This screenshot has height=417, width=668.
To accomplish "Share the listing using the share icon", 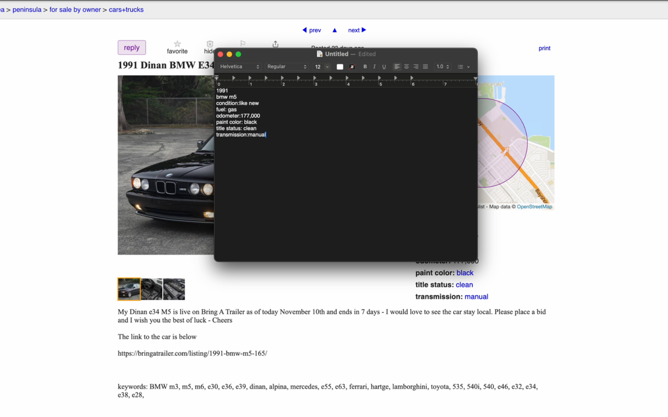I will [275, 44].
